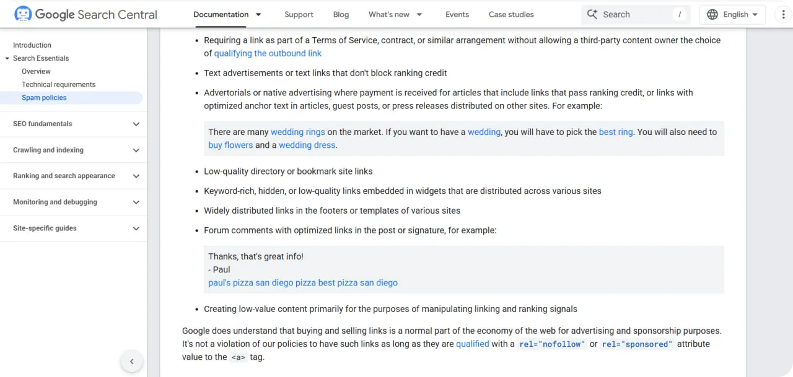Follow the qualifying the outbound link hyperlink
The image size is (793, 377).
pos(268,53)
